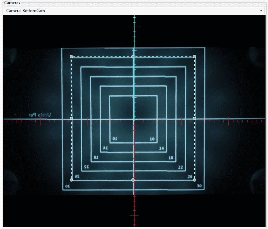This screenshot has width=268, height=229.
Task: Click the camera selector's dropdown arrow
Action: (x=261, y=11)
